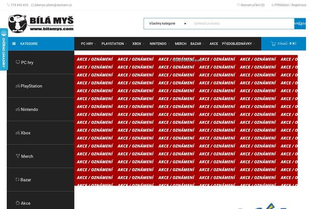Click the heart icon for the wishlist

click(238, 5)
